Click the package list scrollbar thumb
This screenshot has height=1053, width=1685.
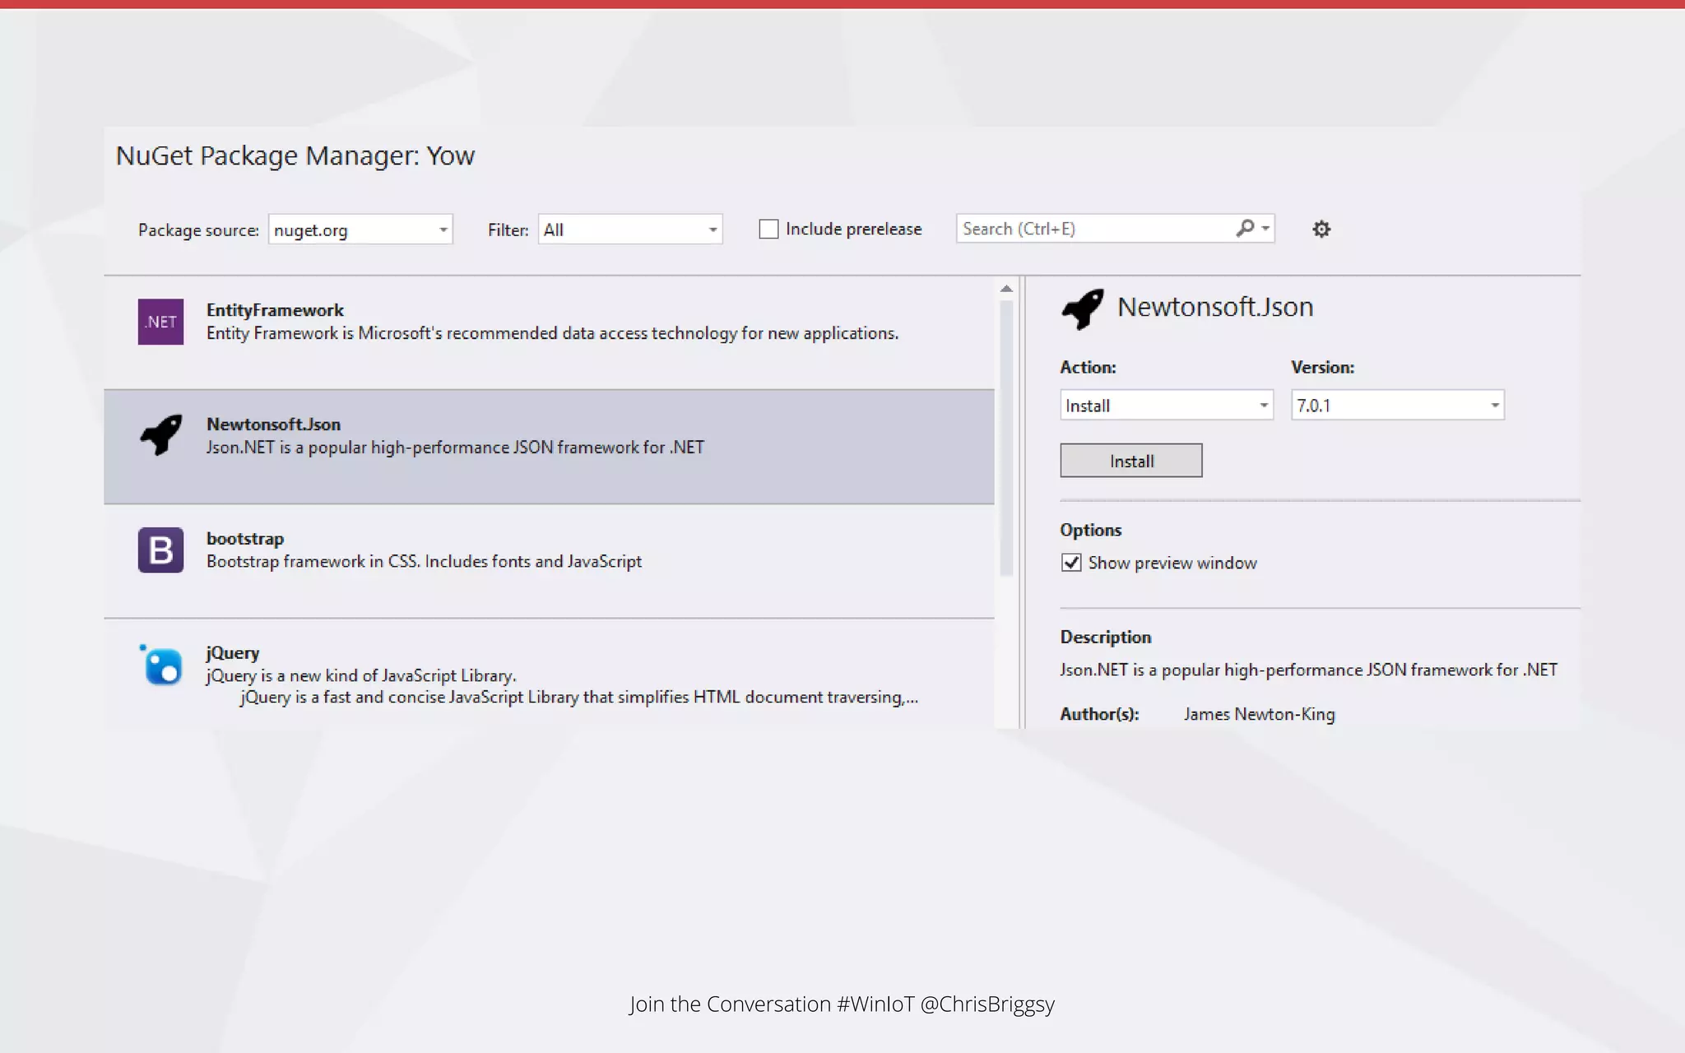tap(1006, 438)
